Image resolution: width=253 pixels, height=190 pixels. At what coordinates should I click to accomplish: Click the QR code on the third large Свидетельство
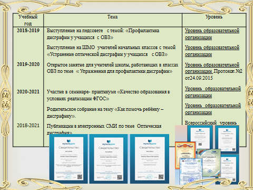tap(161, 177)
